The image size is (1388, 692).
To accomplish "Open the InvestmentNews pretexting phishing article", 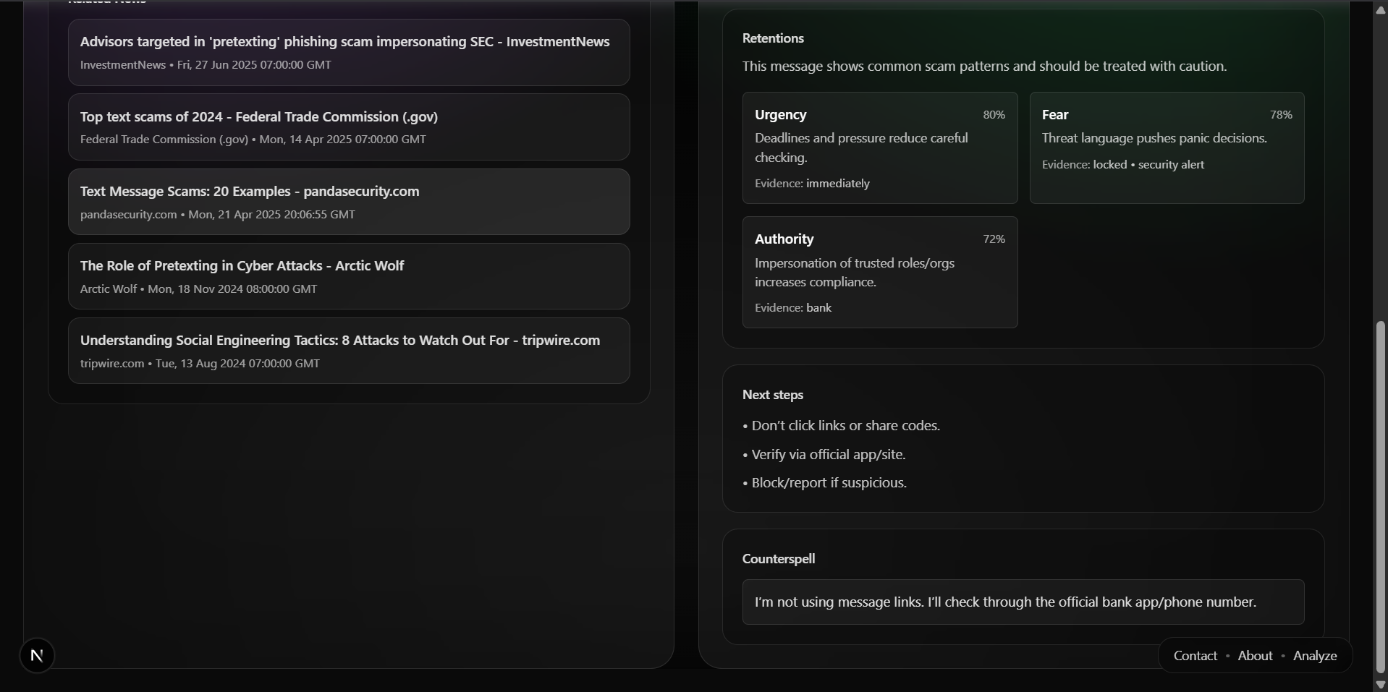I will 344,42.
